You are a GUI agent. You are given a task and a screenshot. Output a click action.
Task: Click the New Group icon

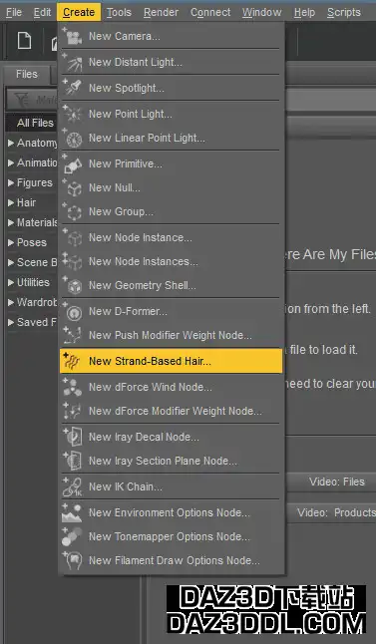73,212
